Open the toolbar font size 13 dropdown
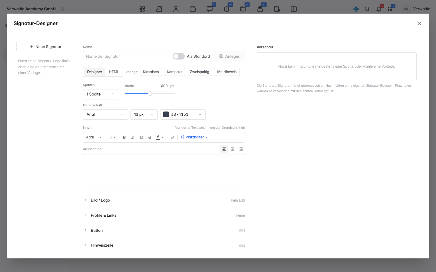The height and width of the screenshot is (272, 436). click(x=112, y=137)
